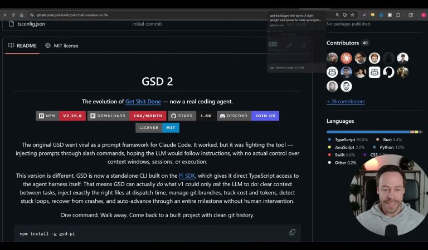Follow the Get Shit Done link
Image resolution: width=428 pixels, height=250 pixels.
[143, 102]
